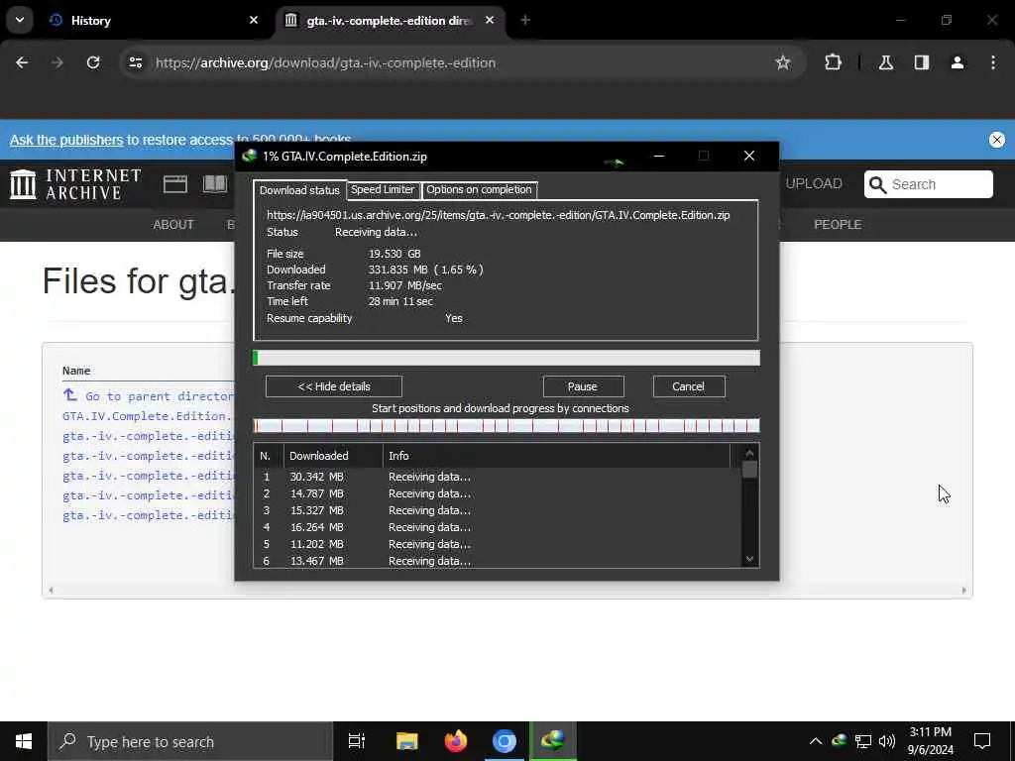
Task: Click the Downloaded column header
Action: 333,456
